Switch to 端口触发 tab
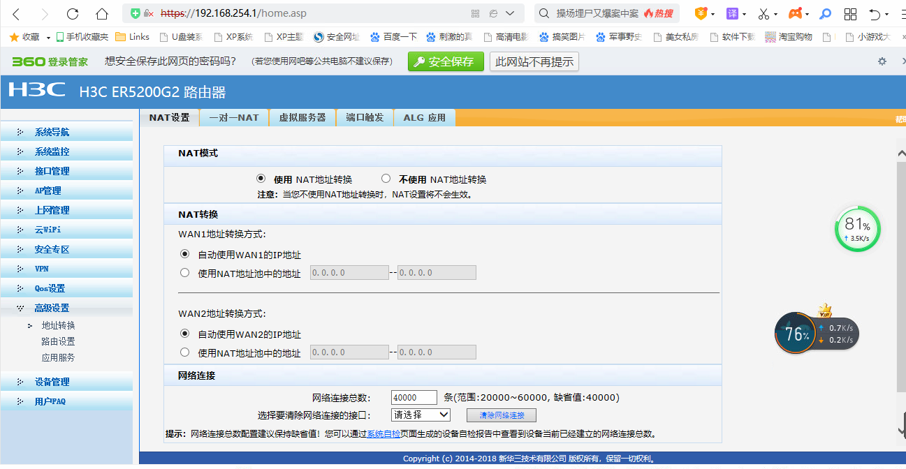The width and height of the screenshot is (906, 469). pos(365,118)
